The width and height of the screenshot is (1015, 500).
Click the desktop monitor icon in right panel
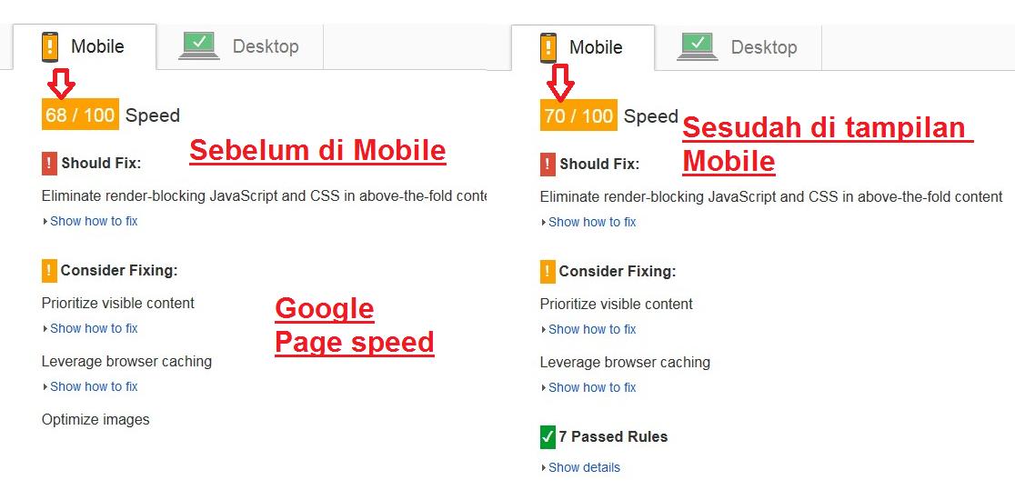[x=698, y=46]
